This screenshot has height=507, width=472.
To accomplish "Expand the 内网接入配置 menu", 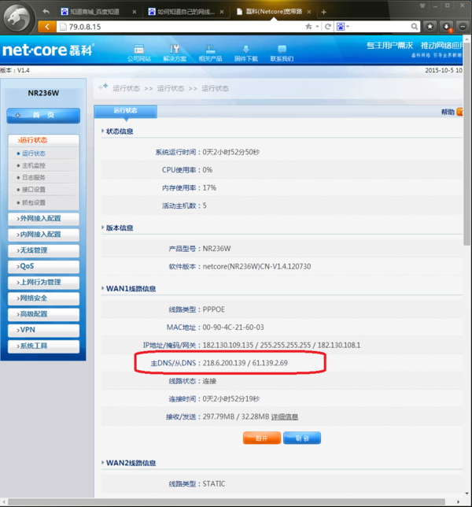I will pyautogui.click(x=43, y=235).
